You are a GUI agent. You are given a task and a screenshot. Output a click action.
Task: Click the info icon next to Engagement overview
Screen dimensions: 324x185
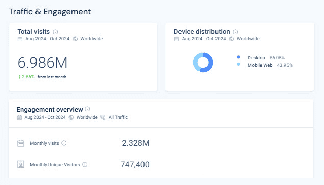(x=87, y=109)
